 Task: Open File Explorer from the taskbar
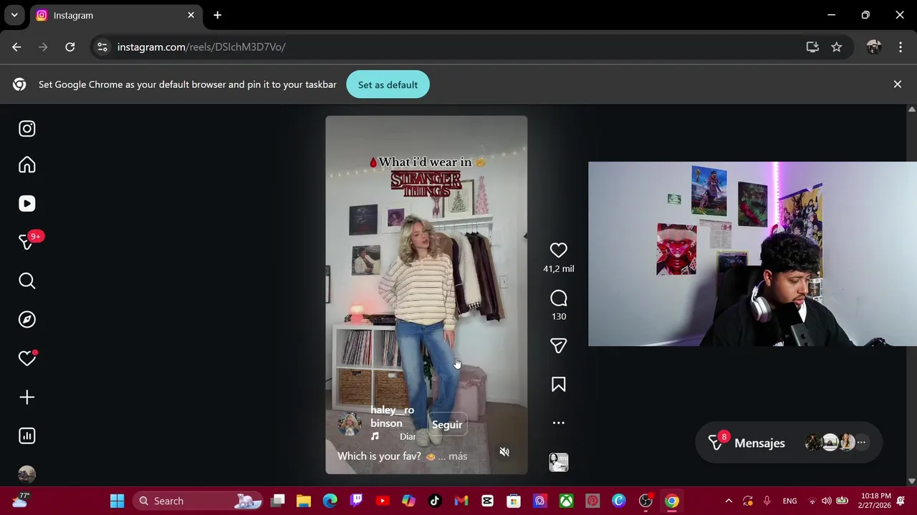tap(303, 501)
